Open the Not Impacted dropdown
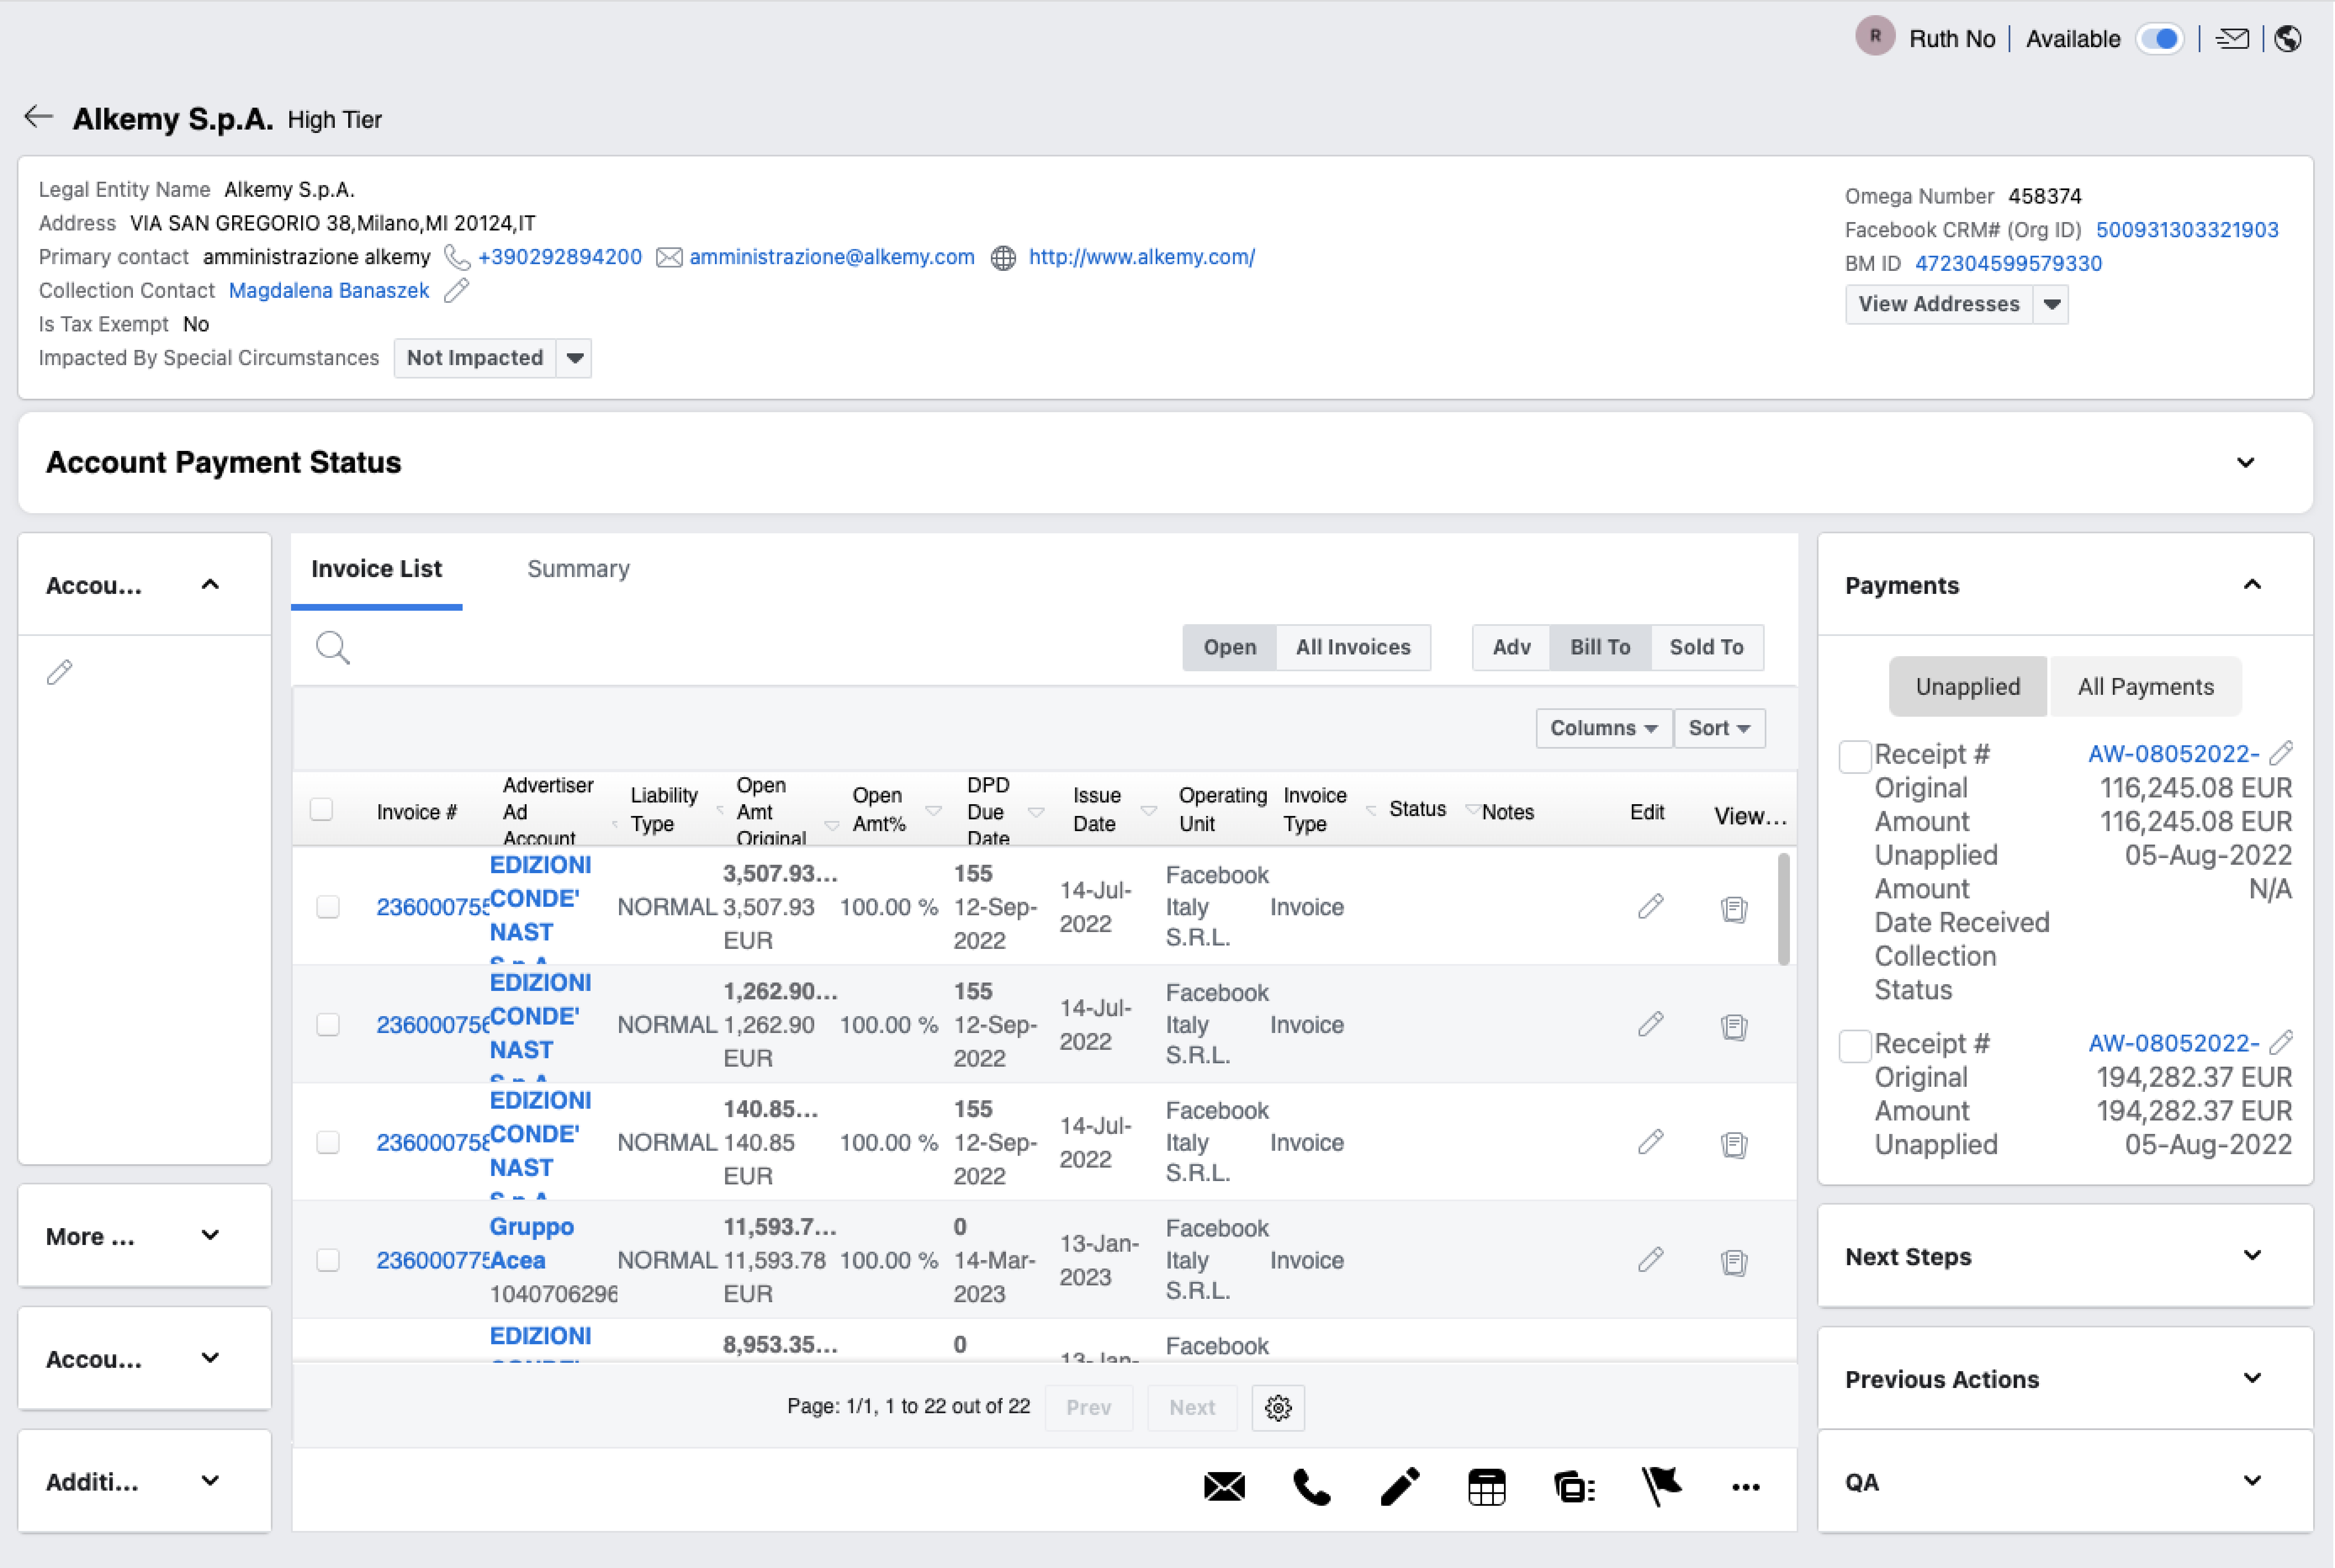The image size is (2335, 1568). (575, 358)
